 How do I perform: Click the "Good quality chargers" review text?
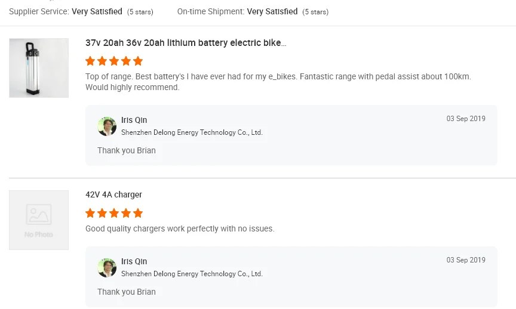tap(180, 228)
